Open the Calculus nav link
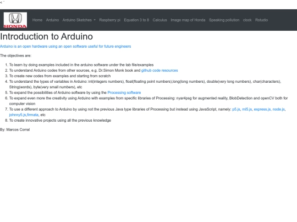Screen dimensions: 297x222 [x=160, y=20]
